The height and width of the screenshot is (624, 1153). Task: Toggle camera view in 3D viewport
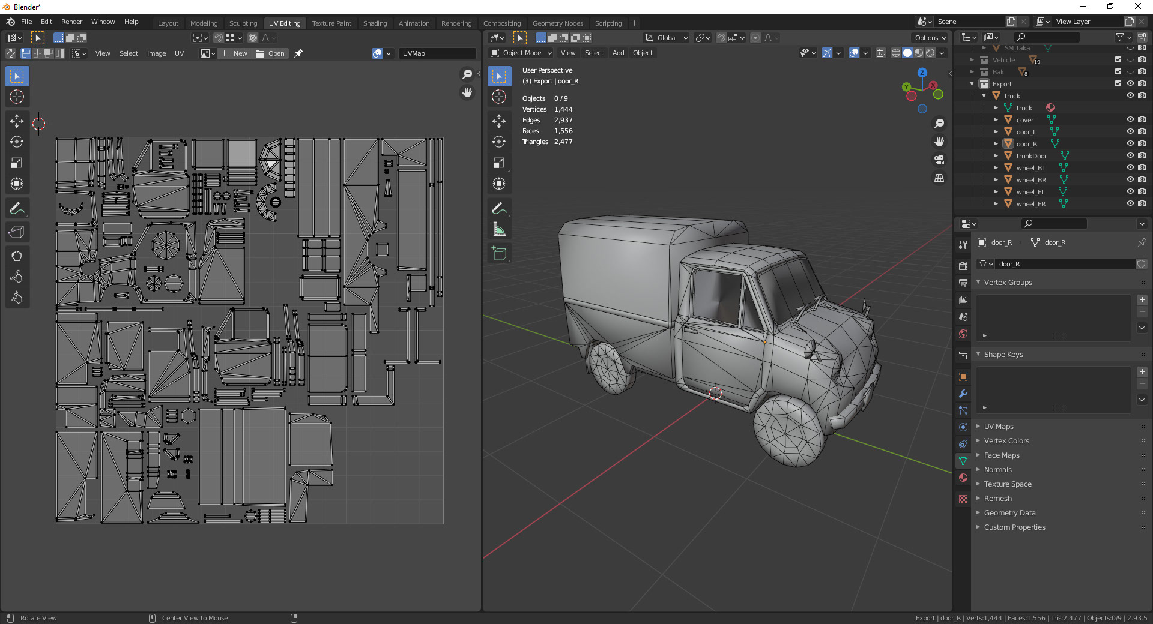[939, 160]
